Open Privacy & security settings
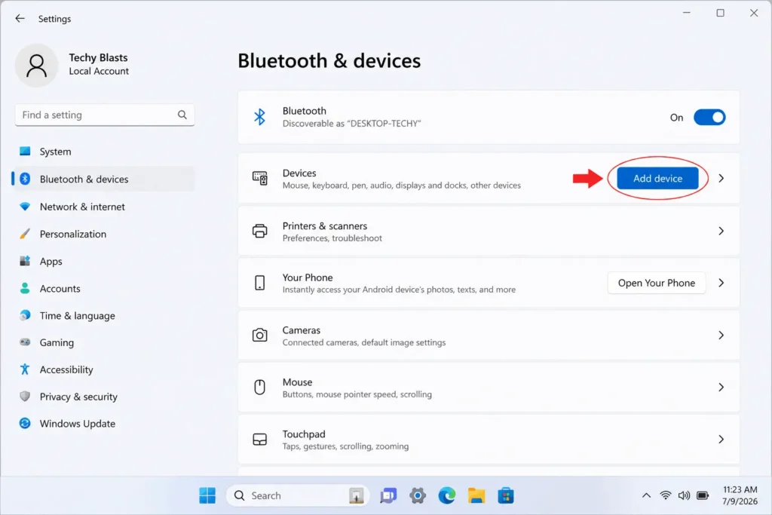Image resolution: width=772 pixels, height=515 pixels. coord(104,397)
